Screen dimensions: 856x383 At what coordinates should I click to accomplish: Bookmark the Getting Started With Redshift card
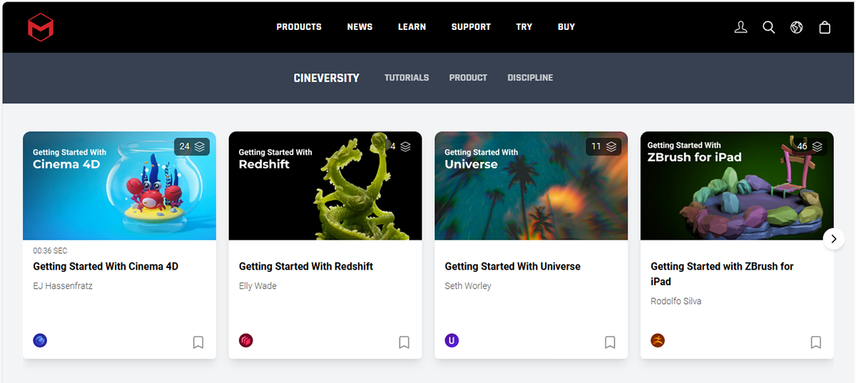(404, 342)
